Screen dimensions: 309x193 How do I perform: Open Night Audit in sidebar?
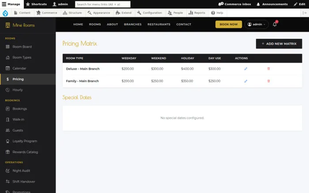pos(28,171)
